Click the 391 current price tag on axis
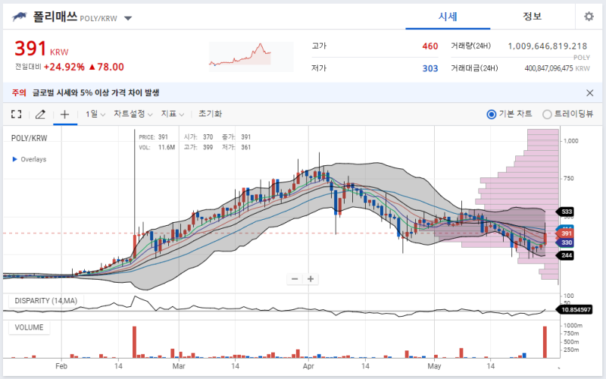606x379 pixels. 565,233
